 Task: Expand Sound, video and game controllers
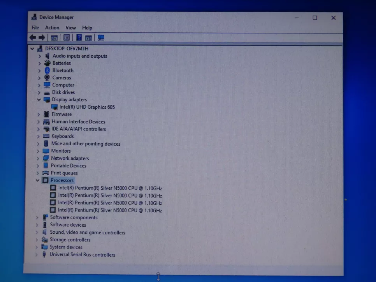(37, 232)
